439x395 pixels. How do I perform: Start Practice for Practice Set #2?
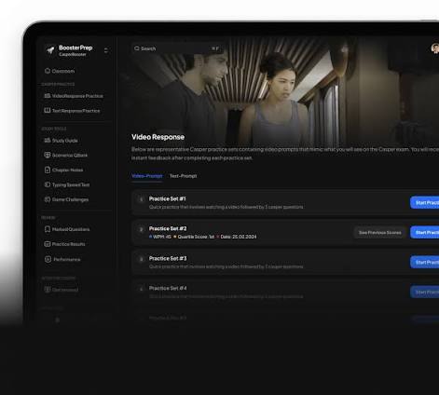coord(425,233)
